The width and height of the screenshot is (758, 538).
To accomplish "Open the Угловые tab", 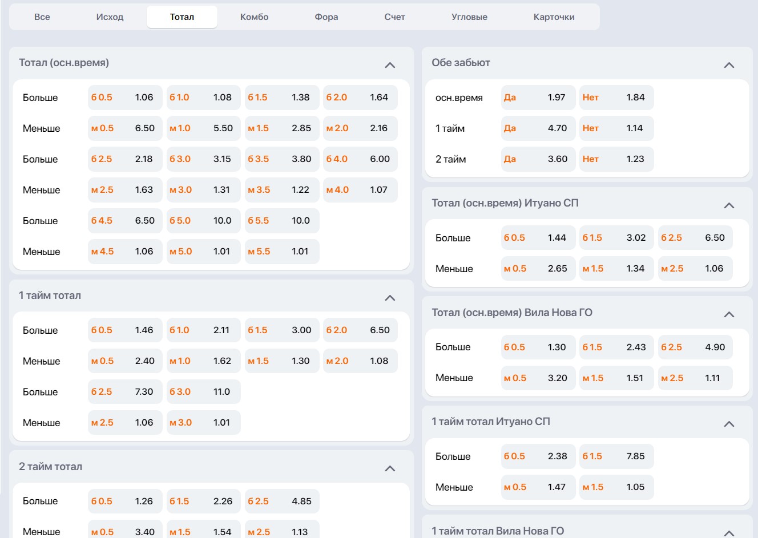I will (469, 17).
